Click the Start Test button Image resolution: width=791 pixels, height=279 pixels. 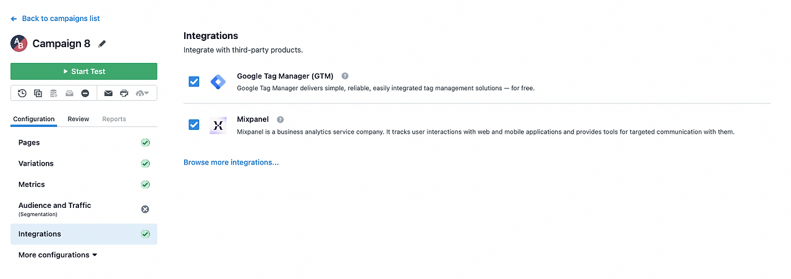pyautogui.click(x=84, y=71)
